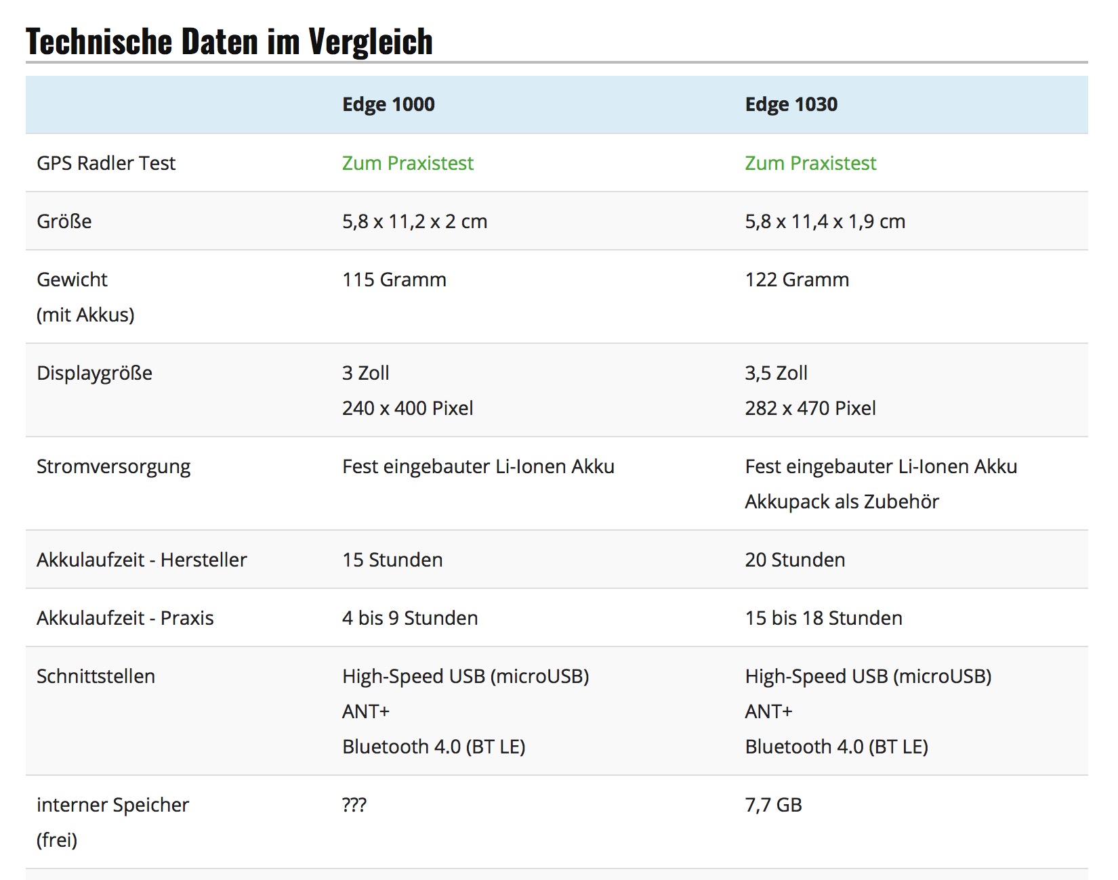This screenshot has width=1118, height=880.
Task: Click the '???' cell for Edge 1000
Action: [354, 805]
